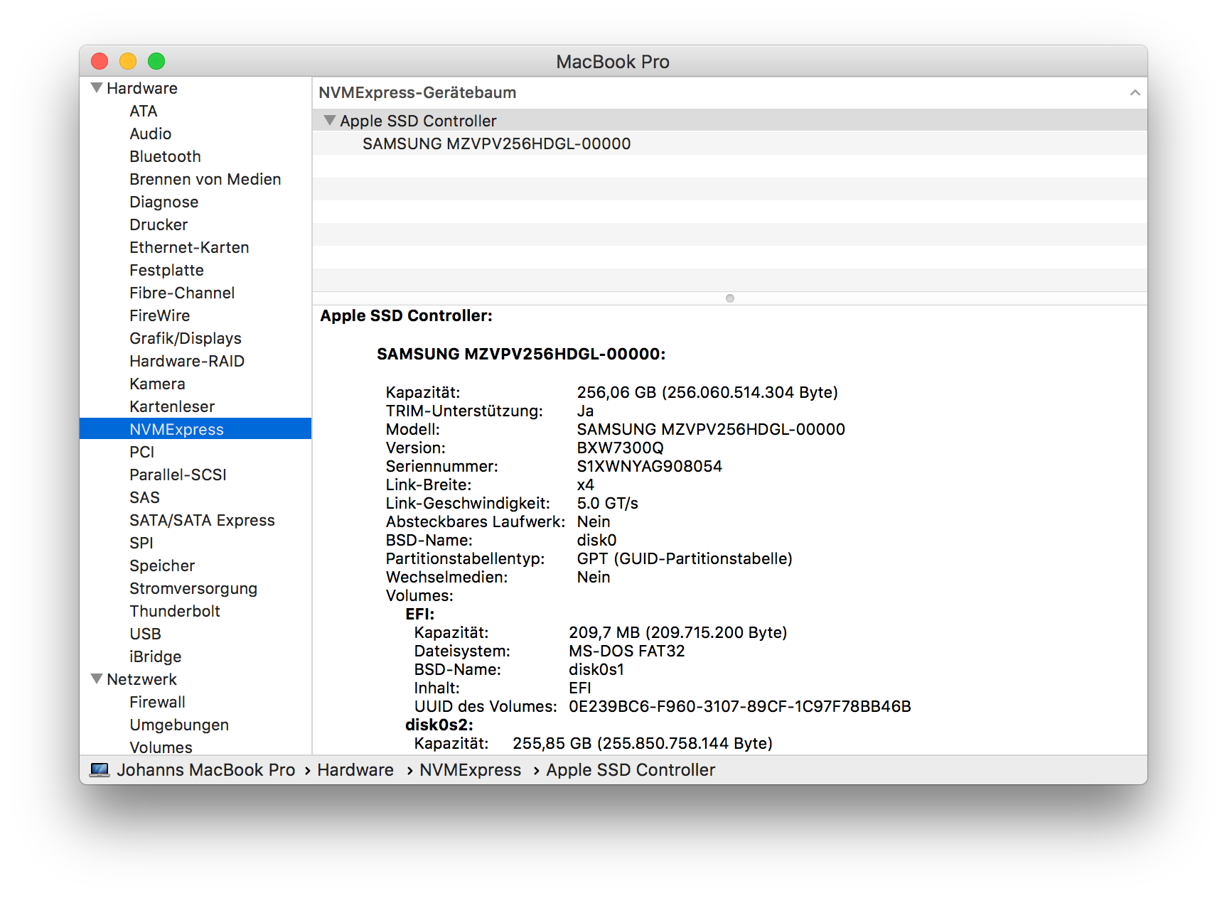Click the bold Apple SSD Controller detail heading
Image resolution: width=1227 pixels, height=898 pixels.
coord(406,315)
